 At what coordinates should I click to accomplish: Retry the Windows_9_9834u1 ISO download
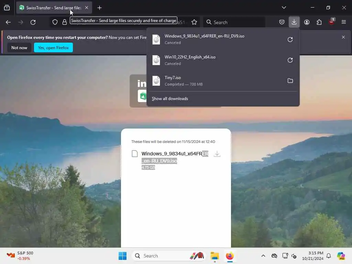tap(290, 40)
